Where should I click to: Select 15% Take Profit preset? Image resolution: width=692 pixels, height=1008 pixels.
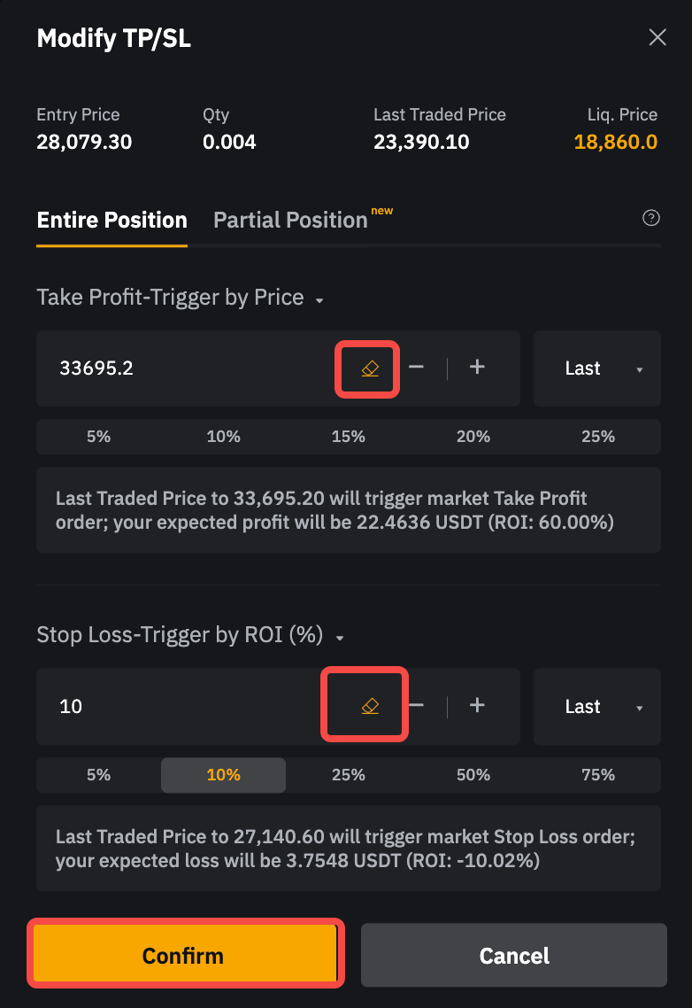point(349,437)
